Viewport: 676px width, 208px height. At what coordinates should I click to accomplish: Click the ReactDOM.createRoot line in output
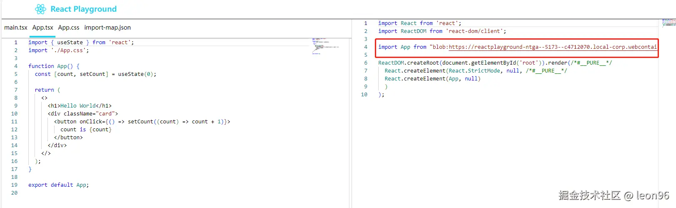(495, 63)
